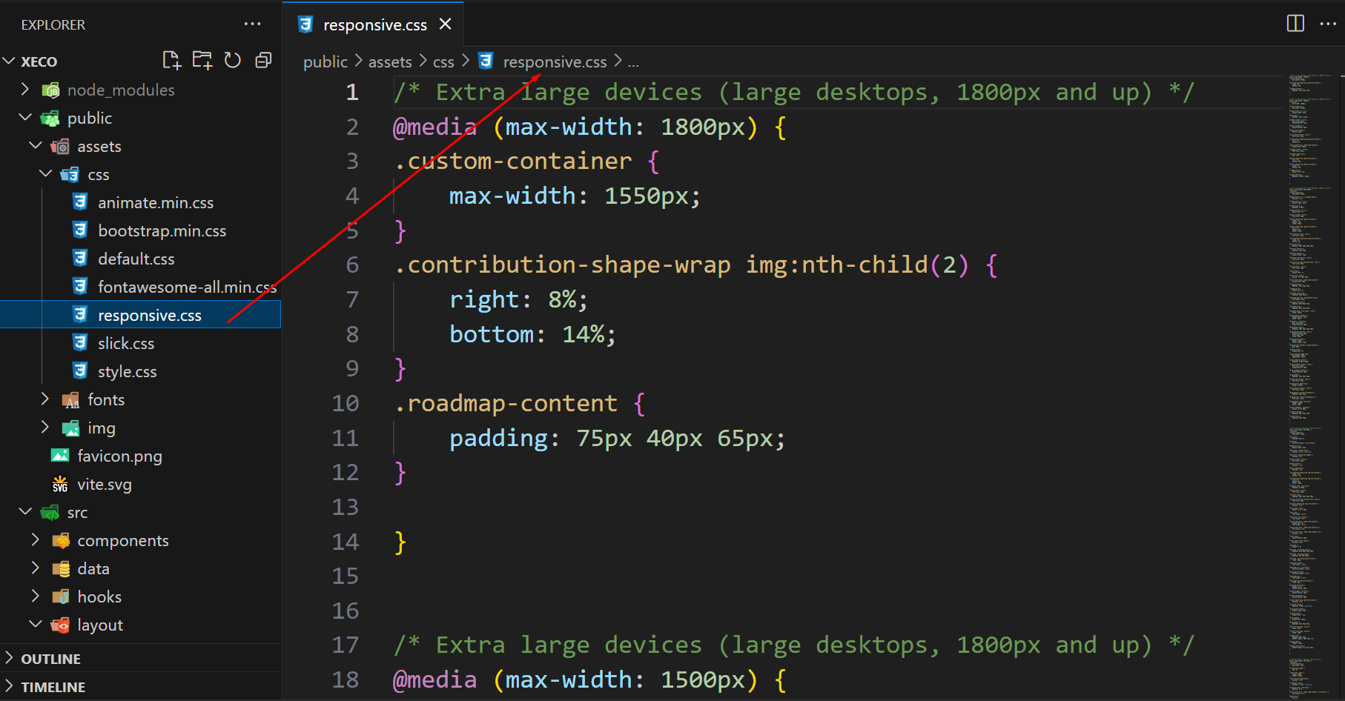This screenshot has width=1345, height=701.
Task: Expand the img folder
Action: point(45,428)
